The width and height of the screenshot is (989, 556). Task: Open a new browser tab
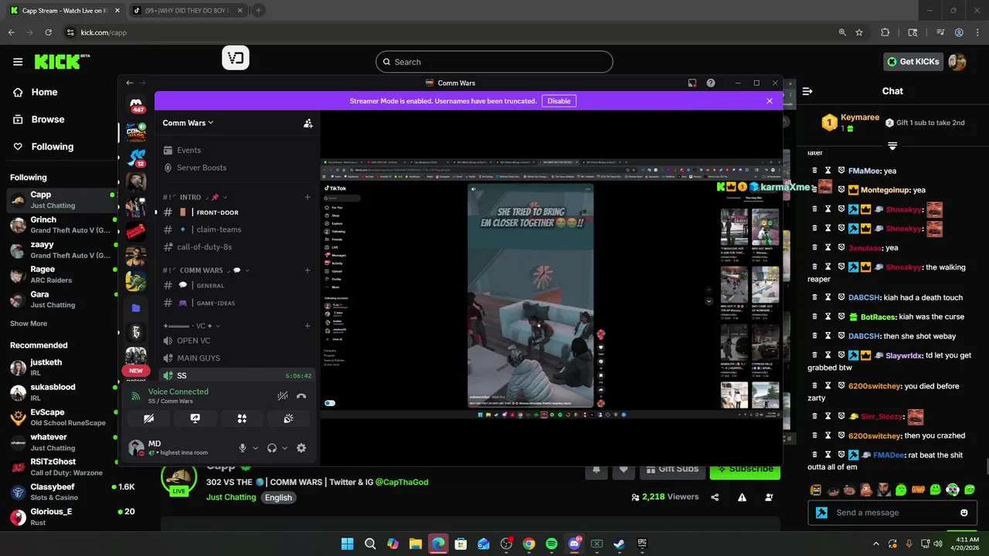click(258, 11)
